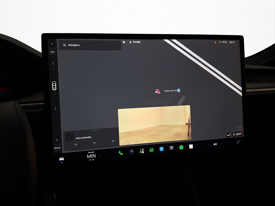Close the rear camera view
Viewport: 275px width, 206px height.
(x=121, y=112)
